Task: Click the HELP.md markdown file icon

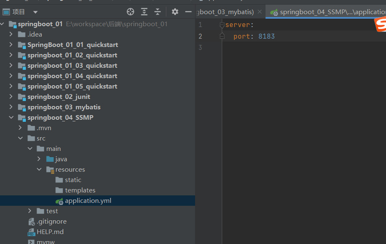Action: click(x=31, y=232)
